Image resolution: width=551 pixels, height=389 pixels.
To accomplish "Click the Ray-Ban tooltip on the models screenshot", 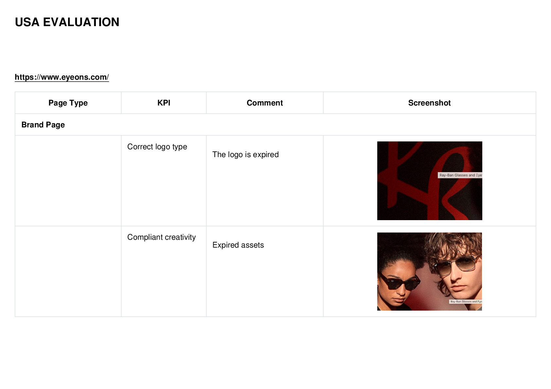I will (466, 302).
